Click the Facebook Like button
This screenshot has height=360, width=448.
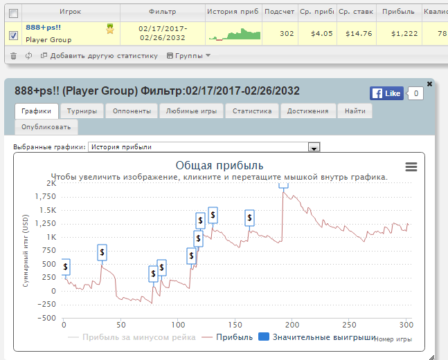(386, 93)
